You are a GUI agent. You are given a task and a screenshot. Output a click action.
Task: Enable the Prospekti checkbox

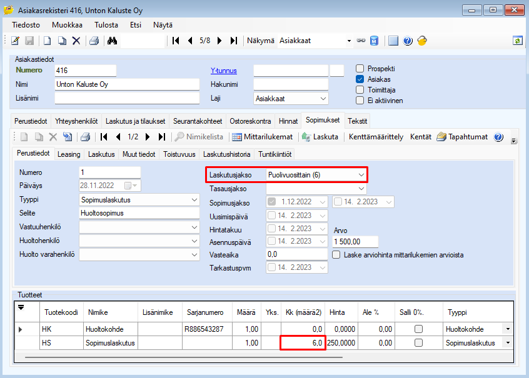tap(360, 69)
